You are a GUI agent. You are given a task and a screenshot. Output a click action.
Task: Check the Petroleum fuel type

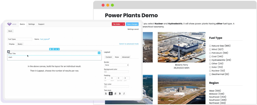[x=210, y=53]
